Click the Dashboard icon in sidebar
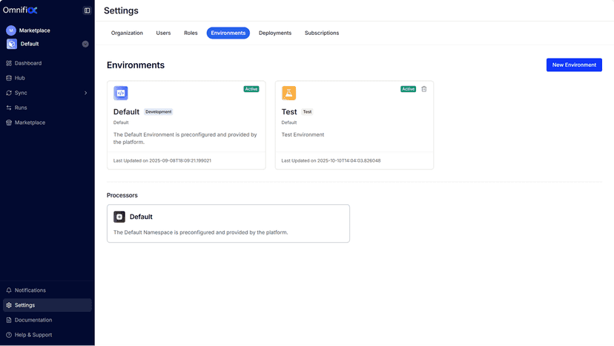The height and width of the screenshot is (346, 614). 9,63
